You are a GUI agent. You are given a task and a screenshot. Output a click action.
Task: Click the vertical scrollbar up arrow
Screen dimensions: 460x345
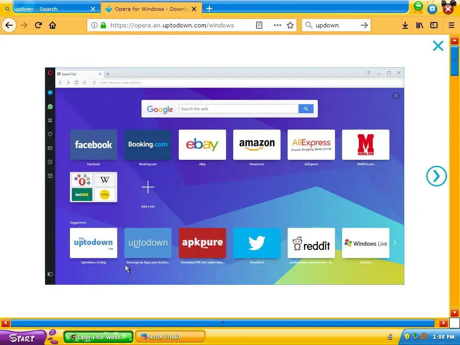pyautogui.click(x=455, y=40)
